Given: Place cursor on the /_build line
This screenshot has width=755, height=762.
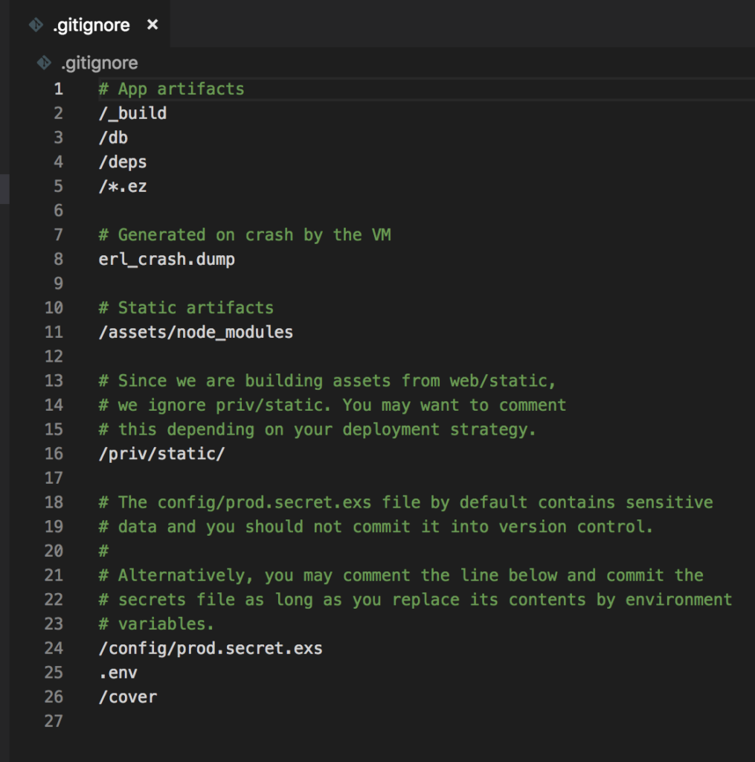Looking at the screenshot, I should [x=132, y=114].
